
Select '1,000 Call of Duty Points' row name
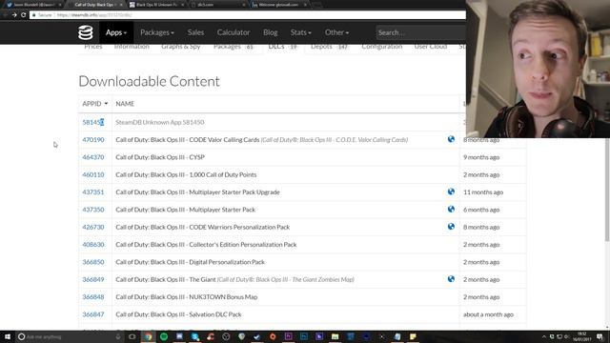pyautogui.click(x=186, y=174)
